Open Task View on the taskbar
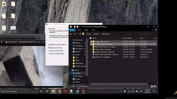177x99 pixels. 47,91
